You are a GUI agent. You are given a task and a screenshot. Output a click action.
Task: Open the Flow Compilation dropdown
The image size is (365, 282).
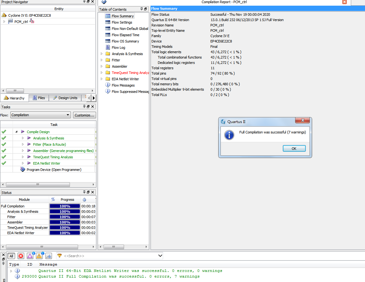(41, 115)
